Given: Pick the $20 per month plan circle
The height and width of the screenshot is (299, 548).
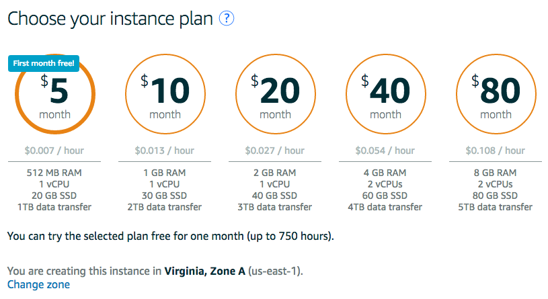Looking at the screenshot, I should pos(275,96).
